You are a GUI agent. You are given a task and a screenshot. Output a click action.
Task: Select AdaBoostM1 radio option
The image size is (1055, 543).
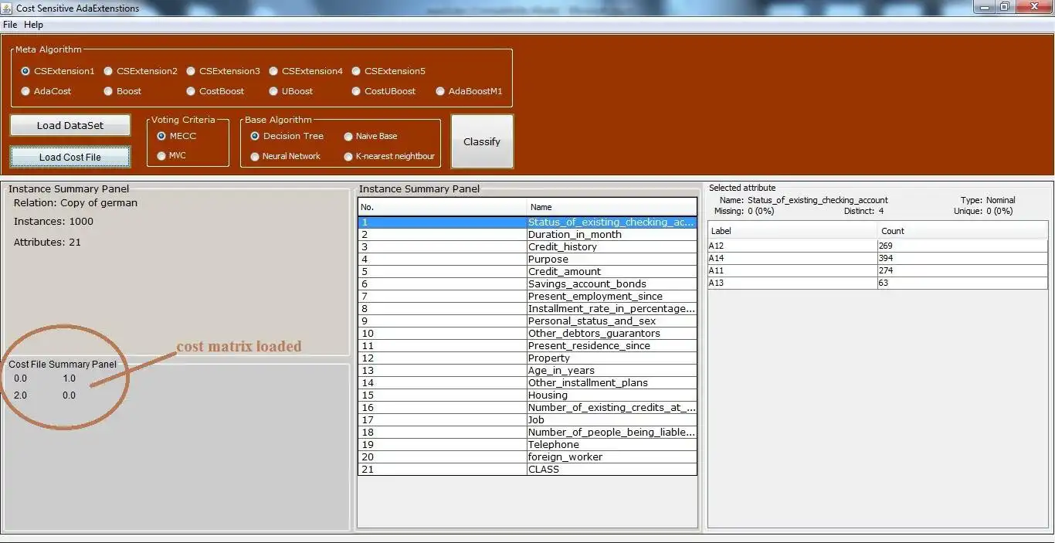click(469, 91)
